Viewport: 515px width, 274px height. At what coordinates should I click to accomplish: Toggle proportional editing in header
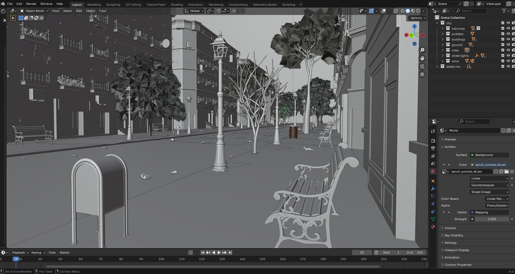click(234, 11)
